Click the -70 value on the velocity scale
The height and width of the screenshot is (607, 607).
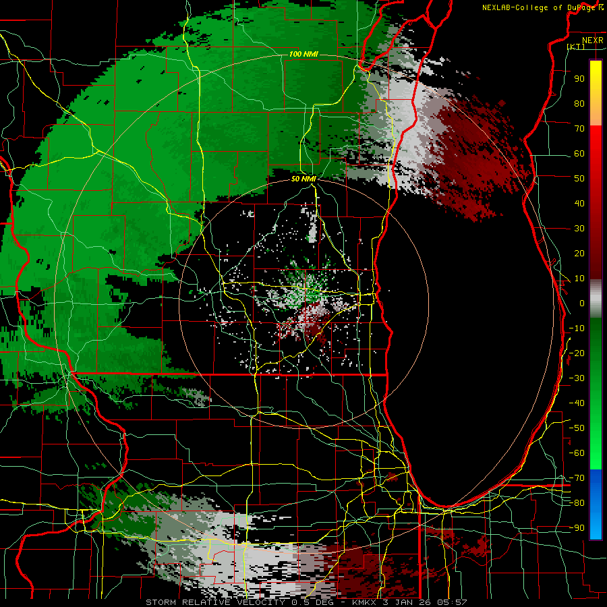[x=577, y=478]
